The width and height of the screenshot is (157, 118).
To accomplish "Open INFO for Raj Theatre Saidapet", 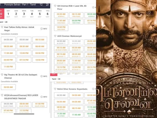I will coord(44,76).
